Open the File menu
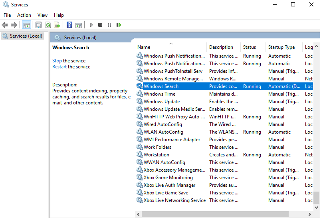 pos(7,15)
